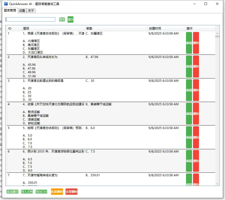
Task: Edit question 3 with 编辑 button
Action: (189, 90)
